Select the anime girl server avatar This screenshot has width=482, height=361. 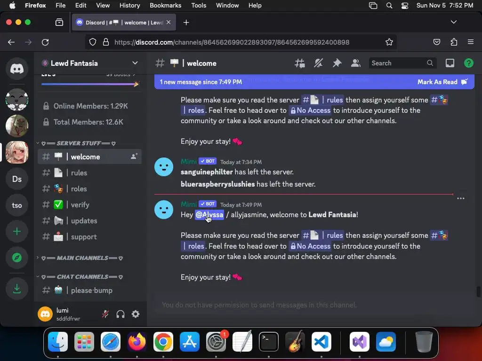(17, 152)
